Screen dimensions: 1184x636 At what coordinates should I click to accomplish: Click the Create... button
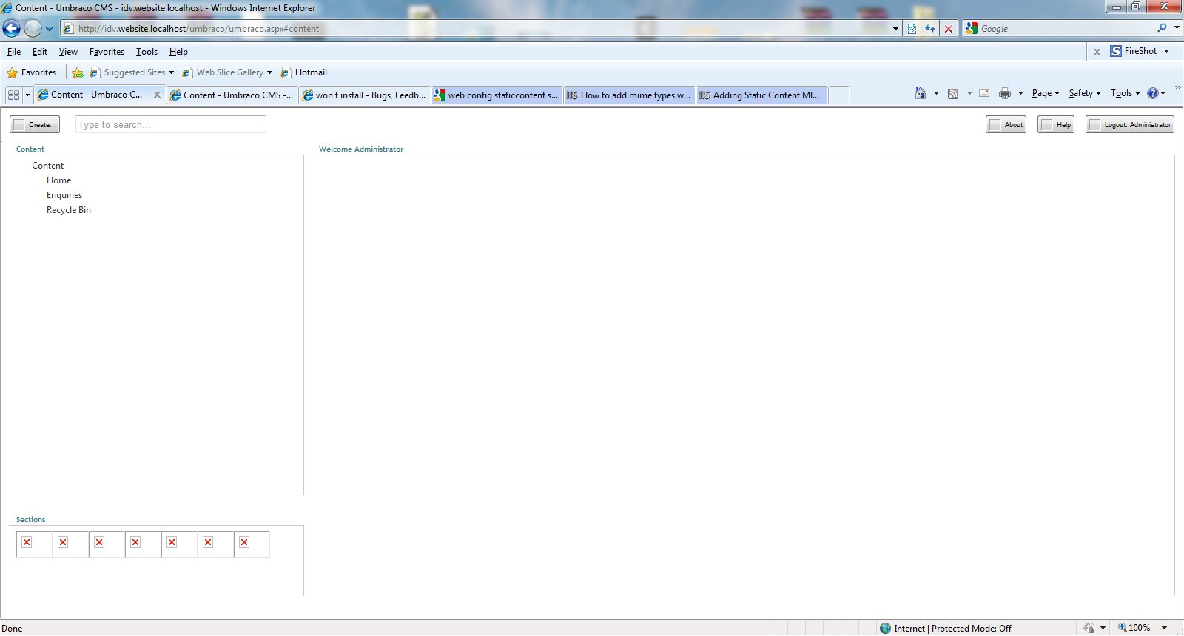point(35,124)
